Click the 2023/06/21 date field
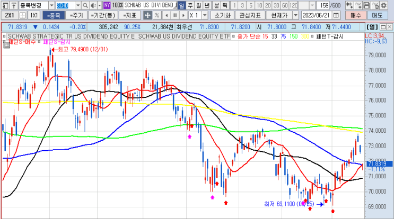394x219 pixels. pyautogui.click(x=316, y=15)
